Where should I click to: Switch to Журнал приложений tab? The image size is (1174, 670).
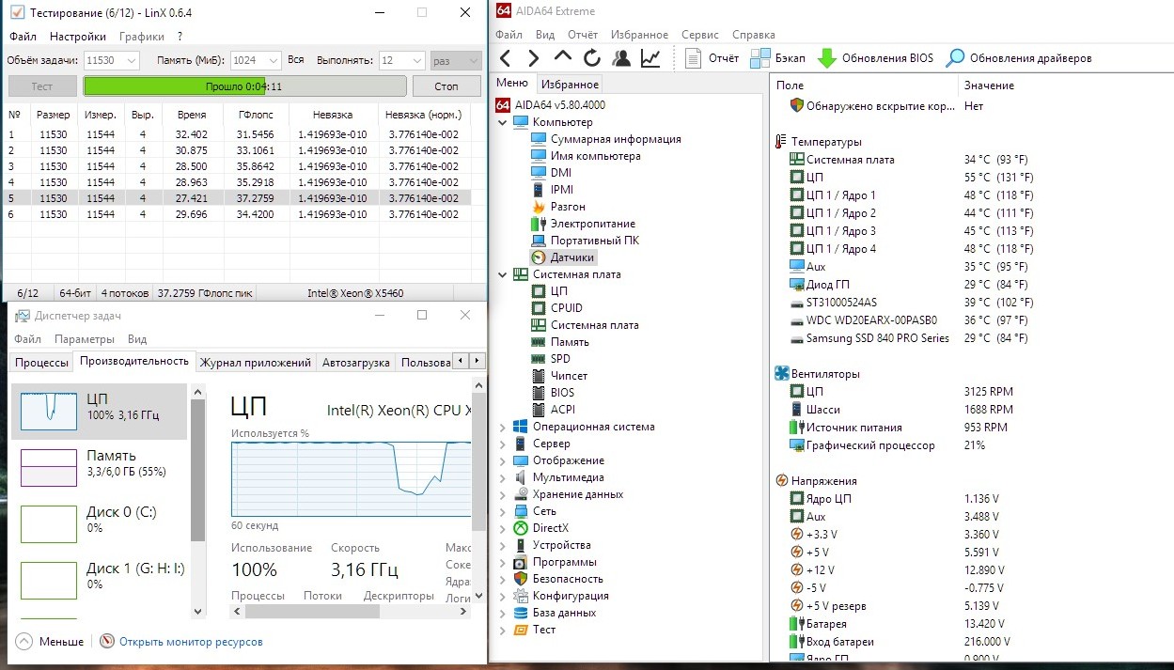[255, 363]
